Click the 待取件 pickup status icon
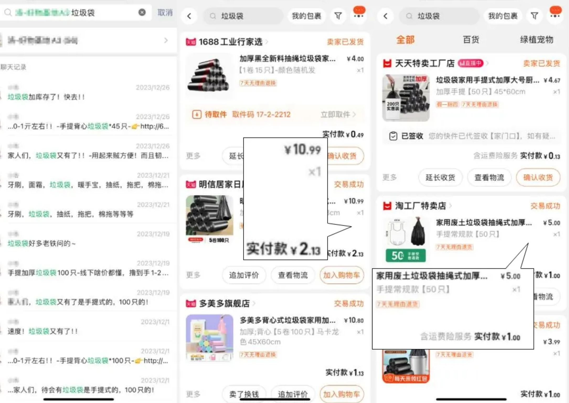This screenshot has height=403, width=569. click(x=197, y=114)
